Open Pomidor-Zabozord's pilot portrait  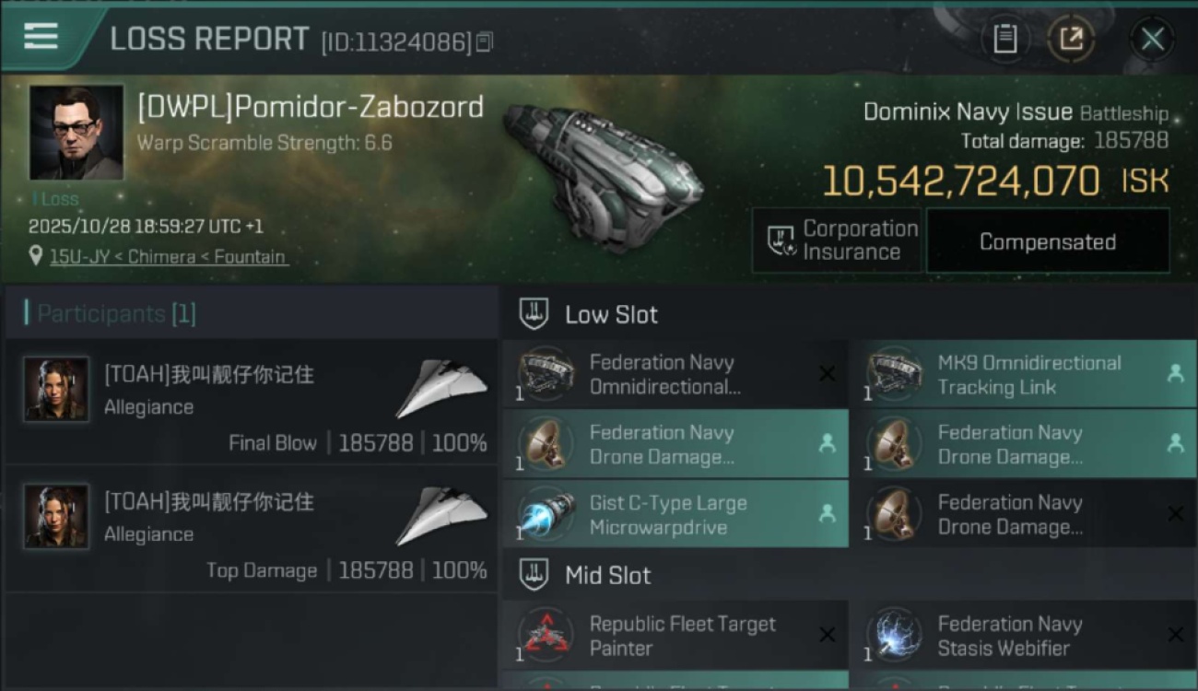[76, 133]
